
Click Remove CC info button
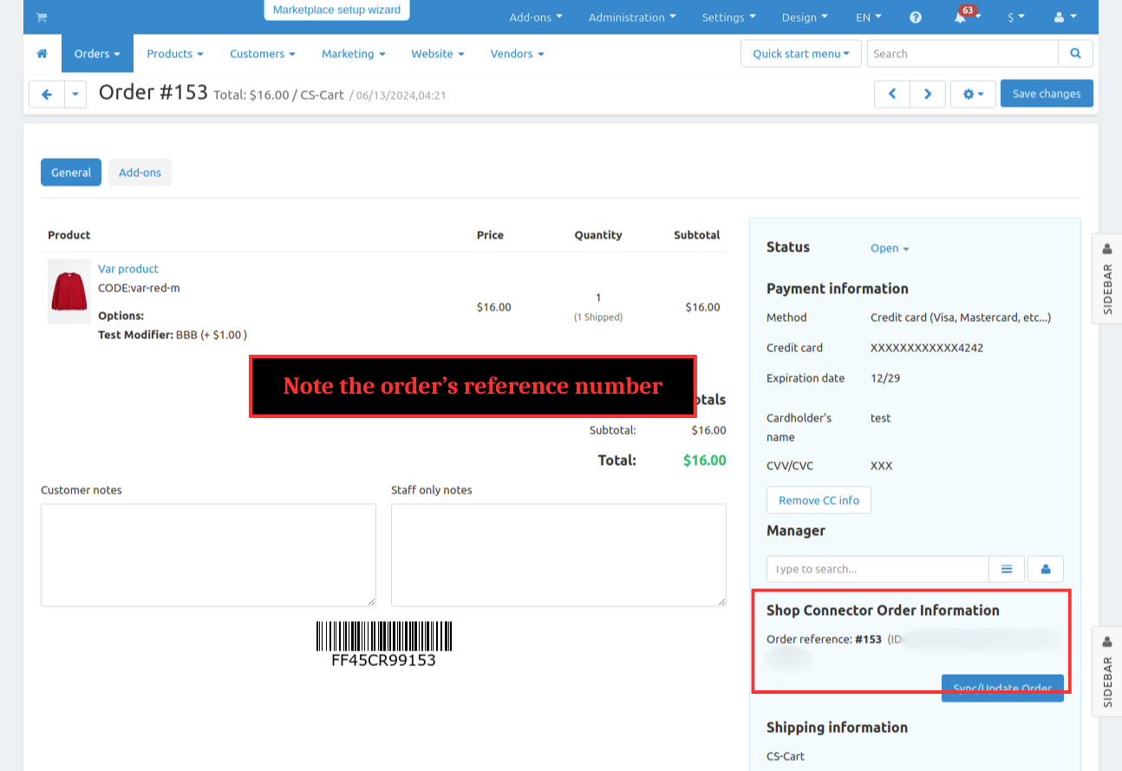819,500
